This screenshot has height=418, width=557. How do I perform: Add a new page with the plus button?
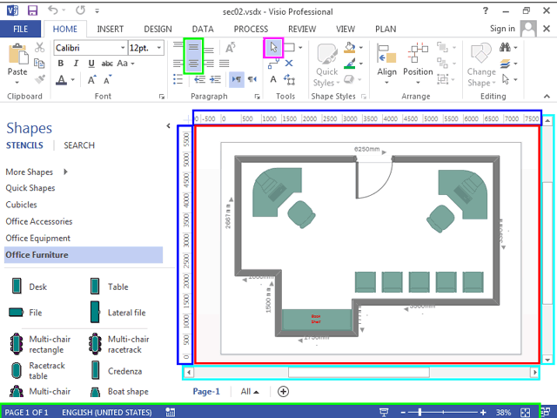click(283, 391)
